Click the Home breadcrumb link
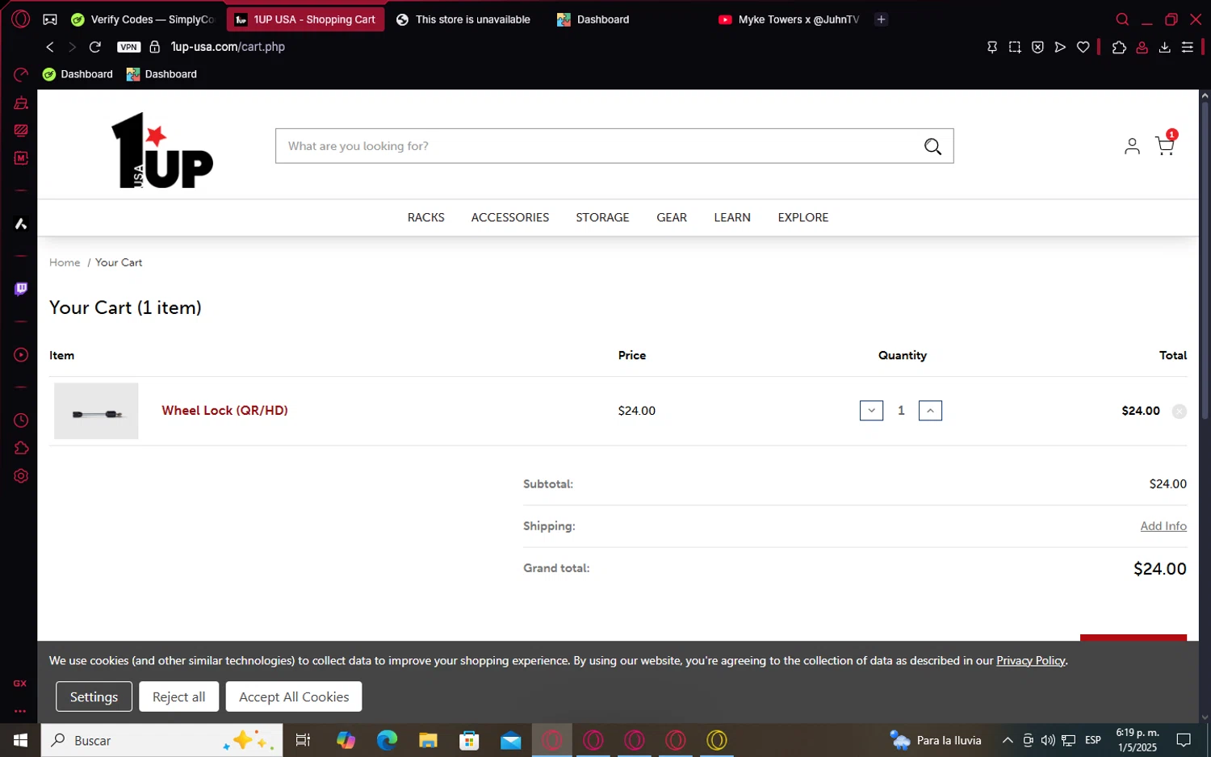Viewport: 1211px width, 757px height. [65, 263]
